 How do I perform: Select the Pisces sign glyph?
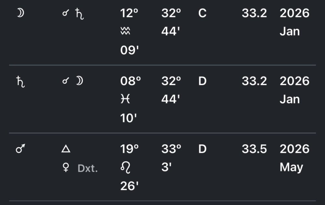[x=125, y=100]
